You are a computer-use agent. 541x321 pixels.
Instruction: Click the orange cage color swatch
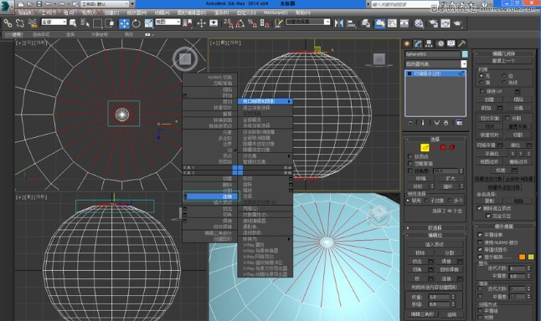(x=522, y=257)
